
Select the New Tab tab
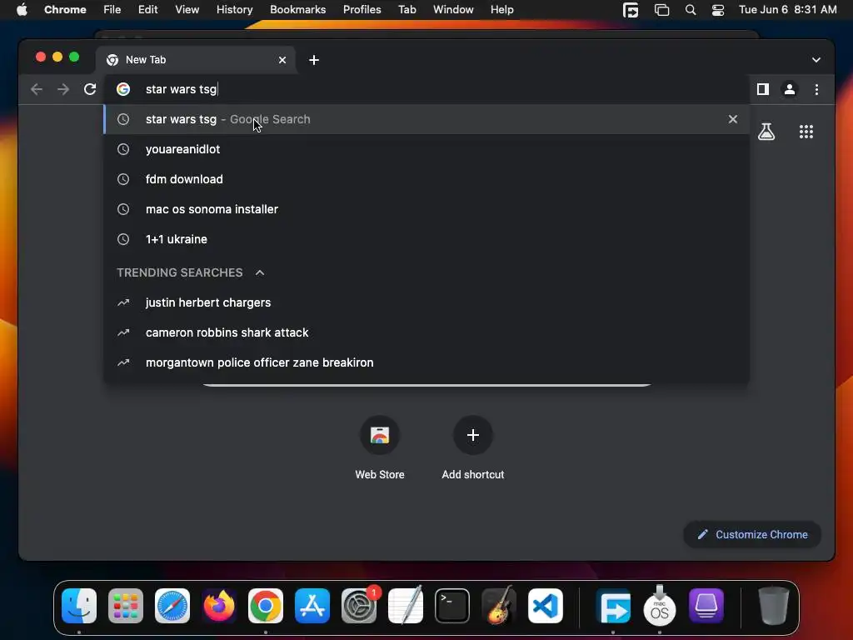point(196,60)
